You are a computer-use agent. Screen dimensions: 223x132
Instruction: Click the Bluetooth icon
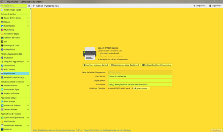pyautogui.click(x=2, y=58)
